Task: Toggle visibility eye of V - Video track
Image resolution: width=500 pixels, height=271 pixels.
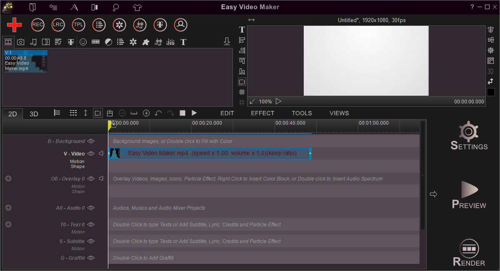Action: [91, 153]
